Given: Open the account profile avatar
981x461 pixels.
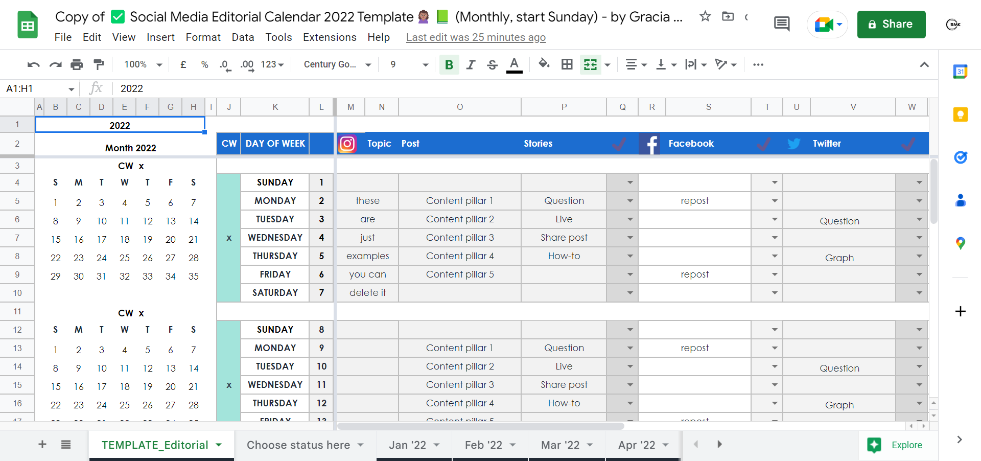Looking at the screenshot, I should (x=953, y=24).
